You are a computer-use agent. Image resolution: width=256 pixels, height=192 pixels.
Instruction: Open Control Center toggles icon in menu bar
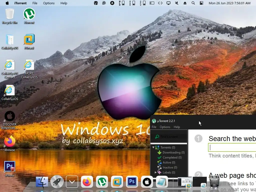pyautogui.click(x=201, y=3)
